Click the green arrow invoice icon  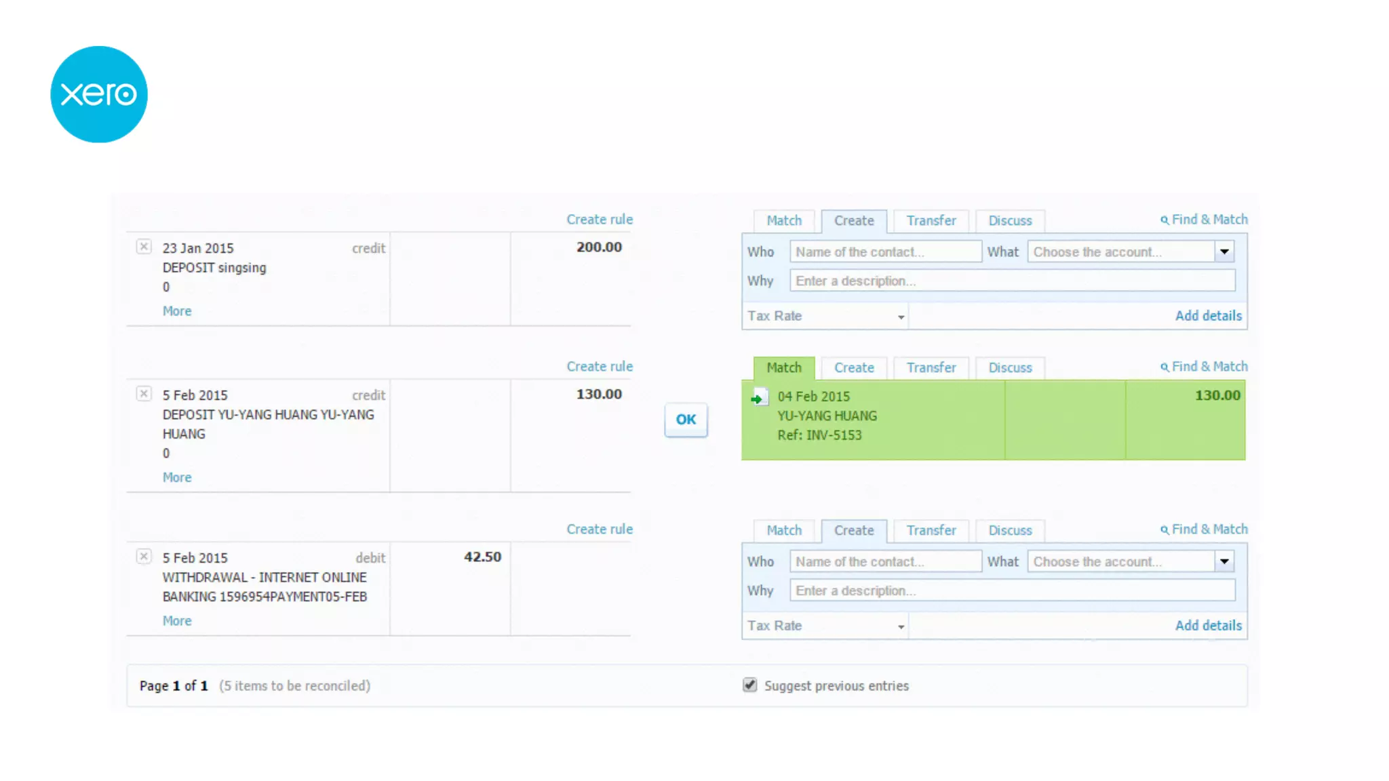coord(758,398)
